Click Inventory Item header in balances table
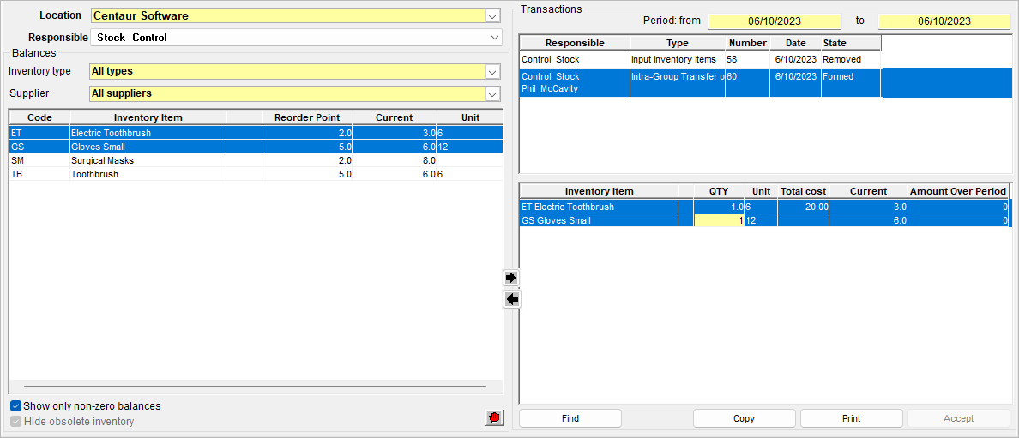 click(148, 117)
